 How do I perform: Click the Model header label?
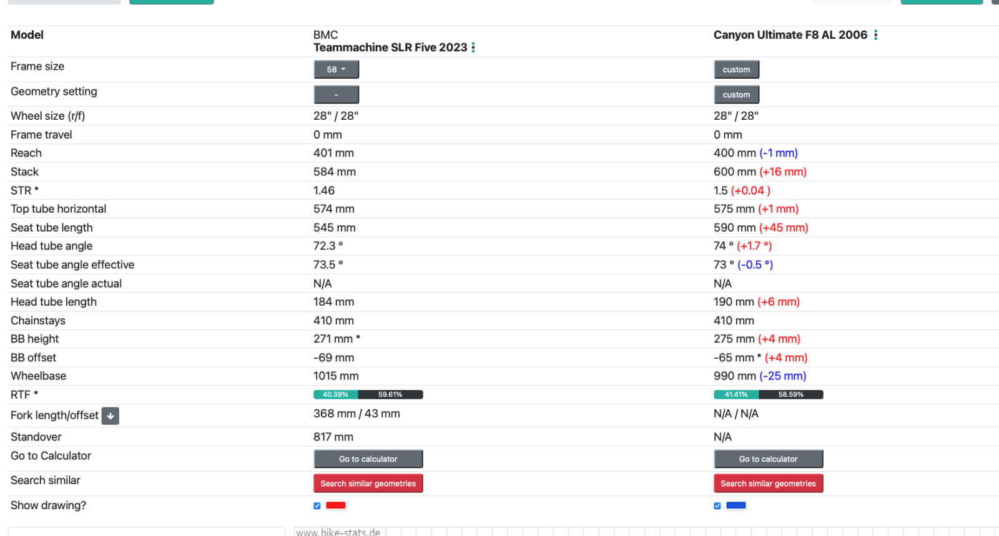[x=27, y=35]
